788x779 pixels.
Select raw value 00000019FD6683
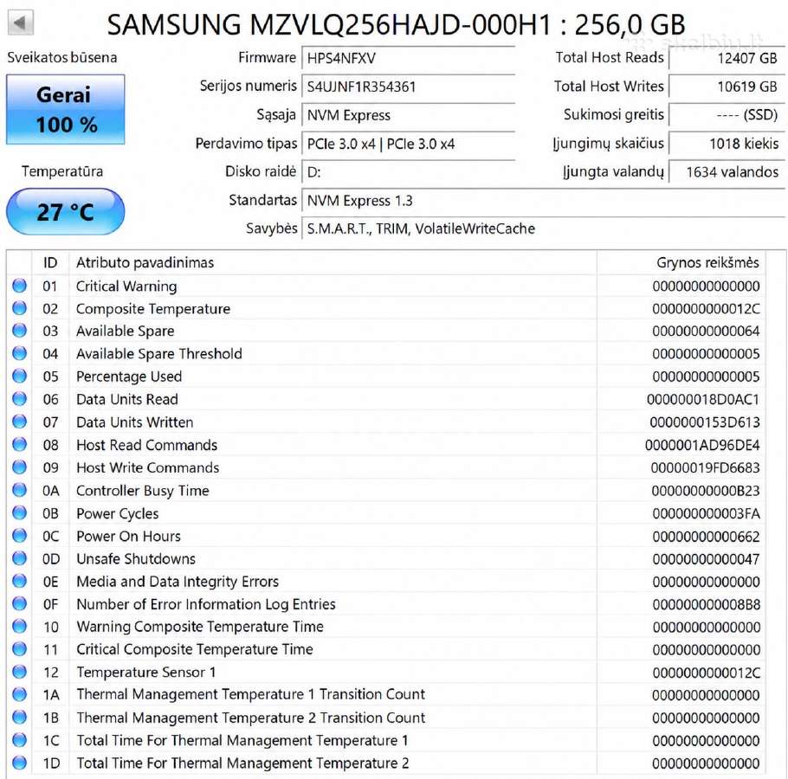tap(705, 468)
